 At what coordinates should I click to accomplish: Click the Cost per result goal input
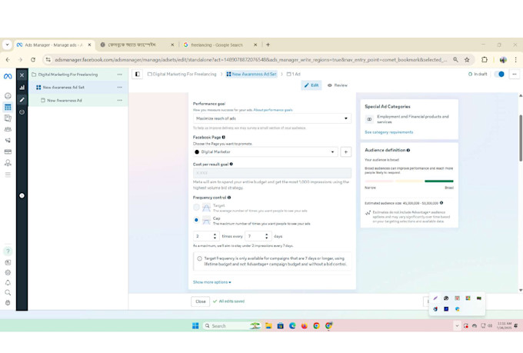[x=271, y=173]
